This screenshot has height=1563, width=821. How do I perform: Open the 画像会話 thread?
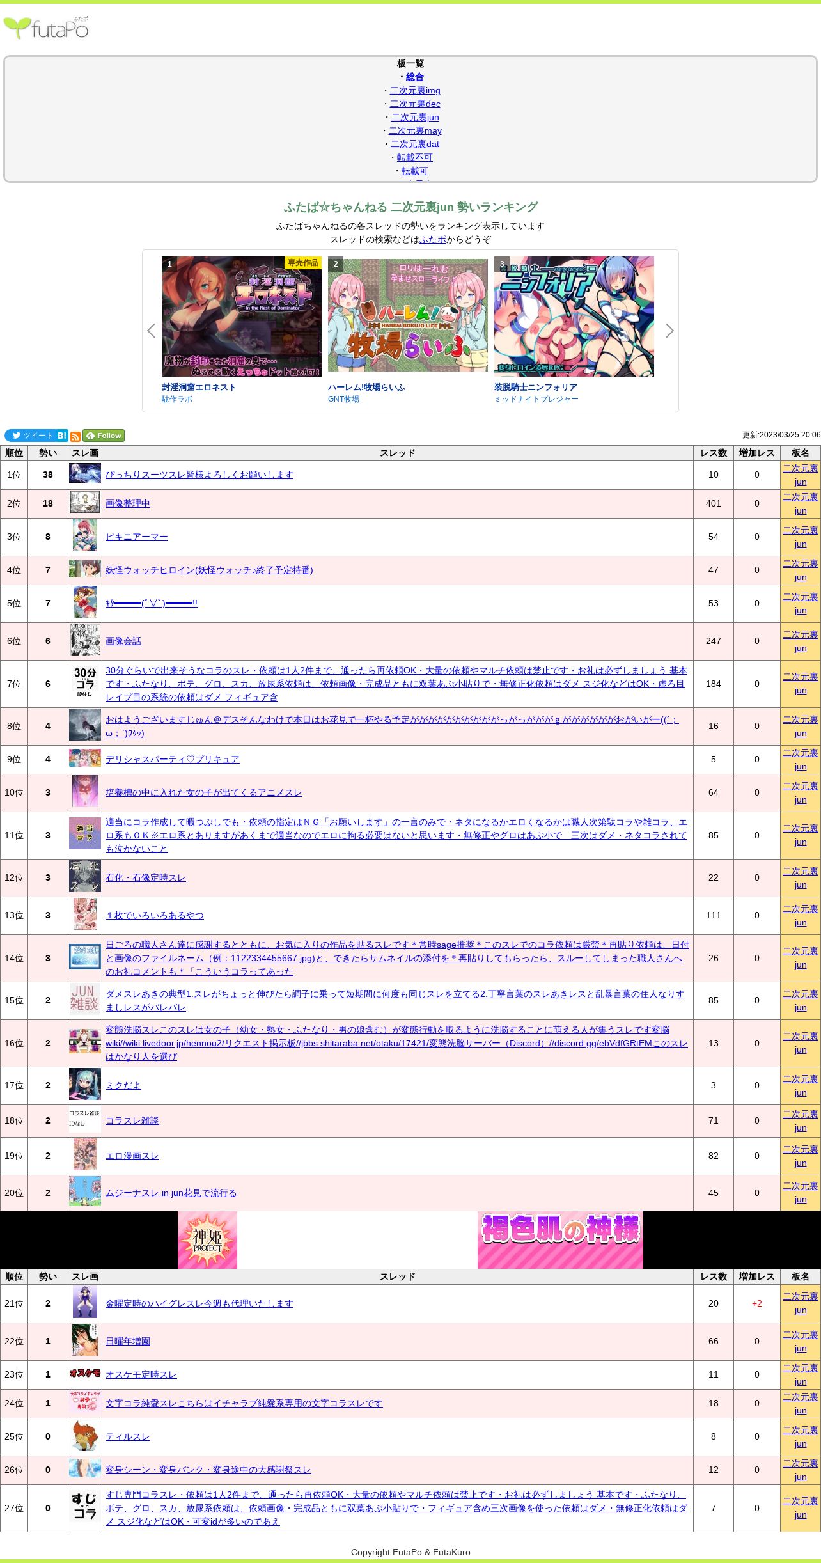123,641
